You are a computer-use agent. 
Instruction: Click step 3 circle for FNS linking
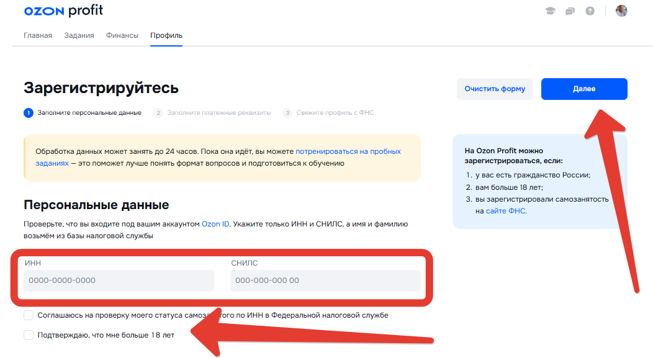(x=287, y=113)
